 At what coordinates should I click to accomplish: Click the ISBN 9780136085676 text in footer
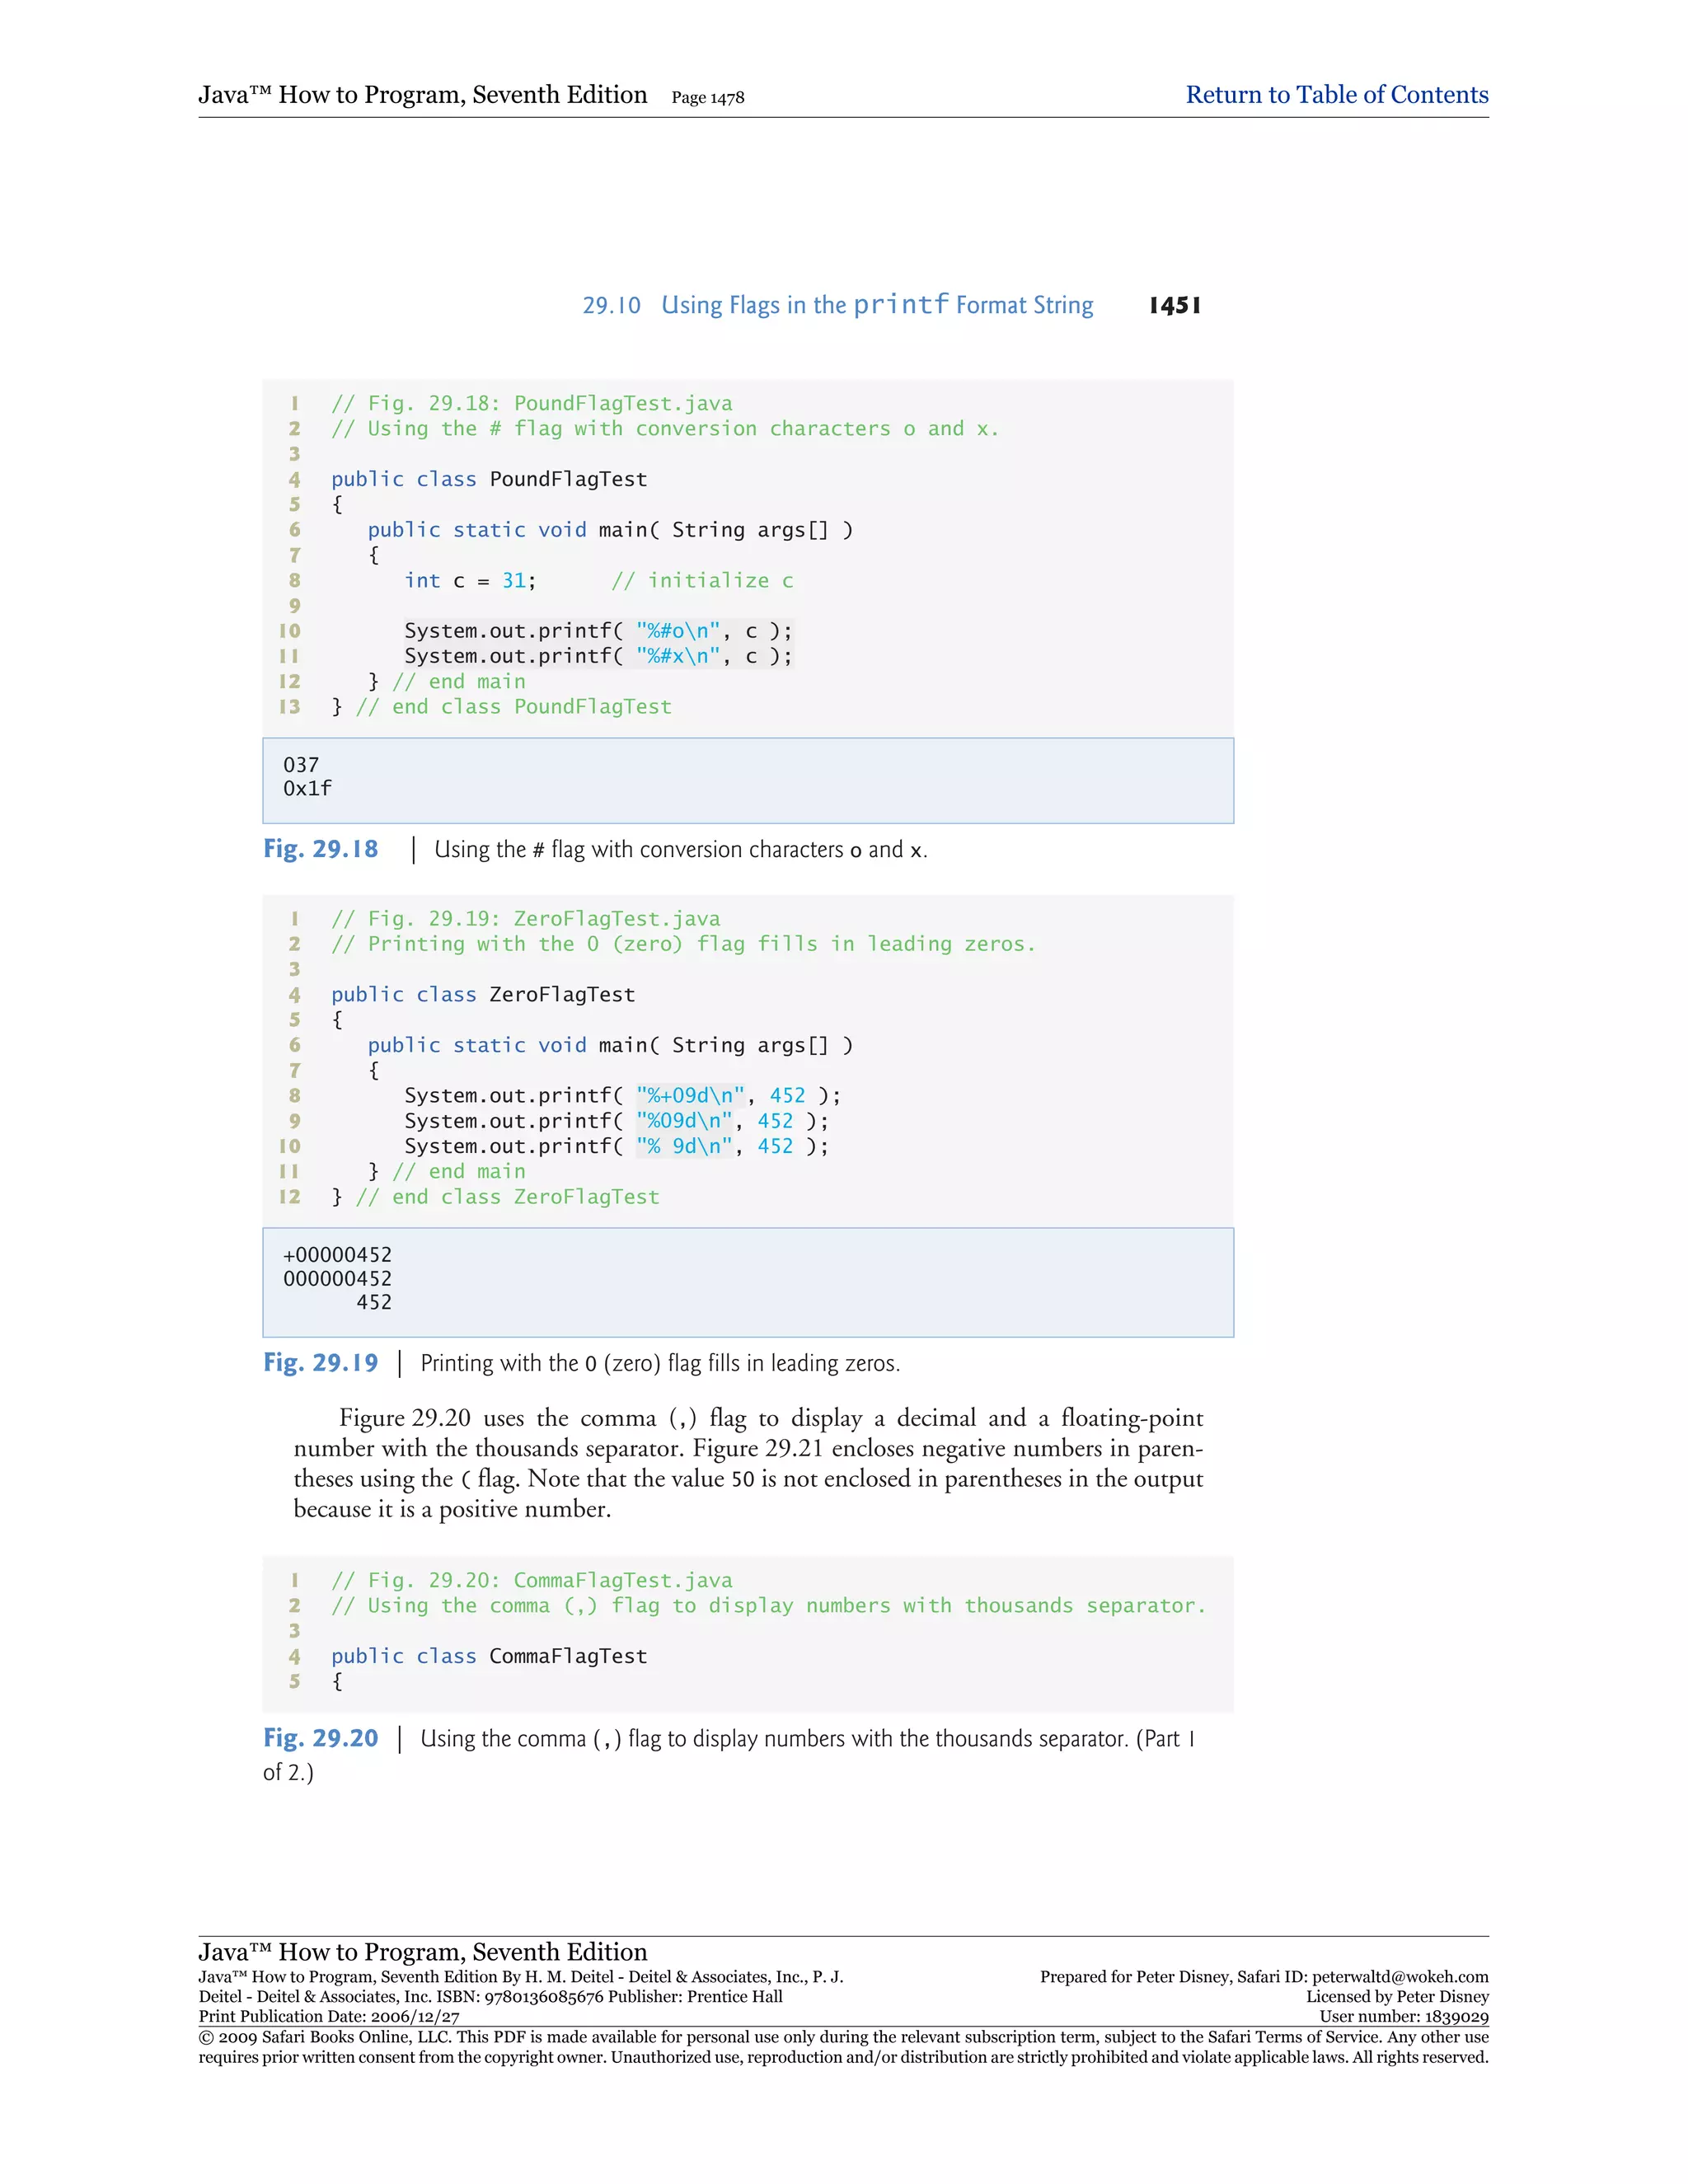(x=543, y=1997)
